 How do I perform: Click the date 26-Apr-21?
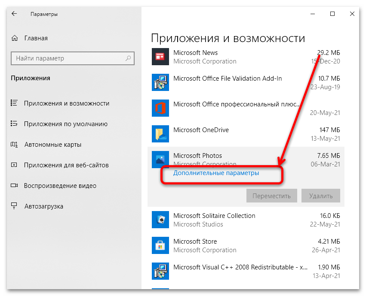coord(326,250)
